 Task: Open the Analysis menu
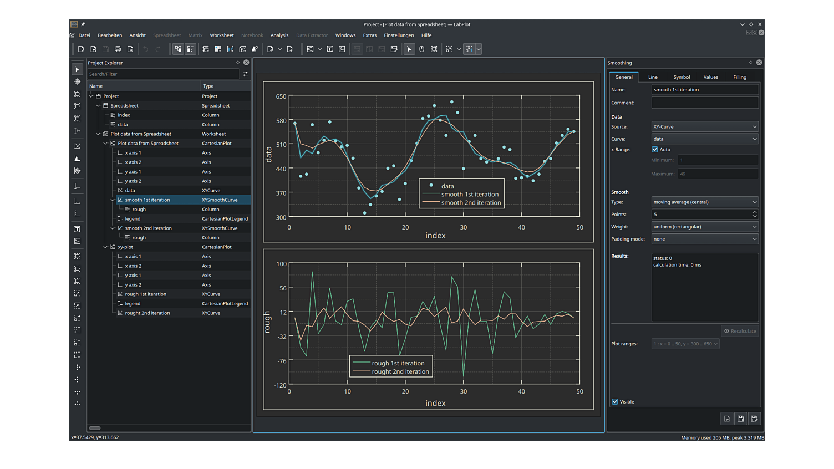pyautogui.click(x=279, y=35)
